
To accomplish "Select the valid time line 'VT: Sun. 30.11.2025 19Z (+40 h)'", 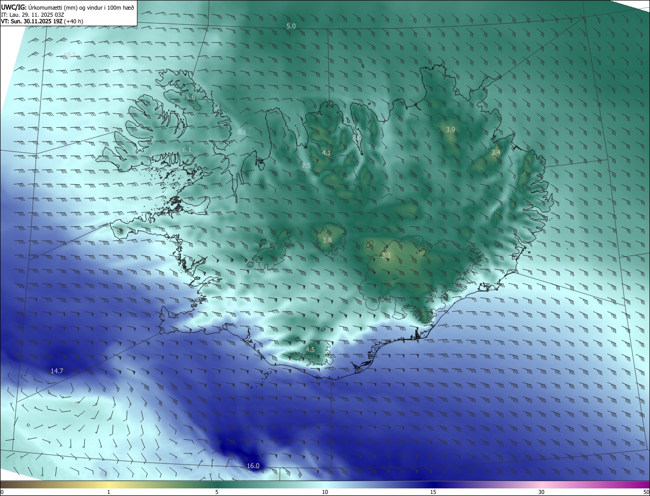I will (x=42, y=21).
